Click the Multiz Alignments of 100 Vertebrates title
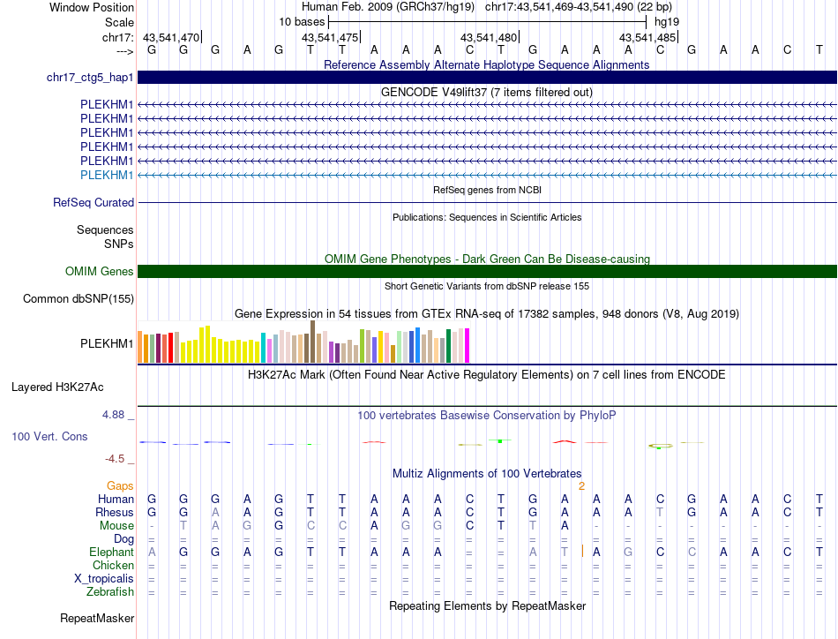This screenshot has width=838, height=639. tap(486, 473)
